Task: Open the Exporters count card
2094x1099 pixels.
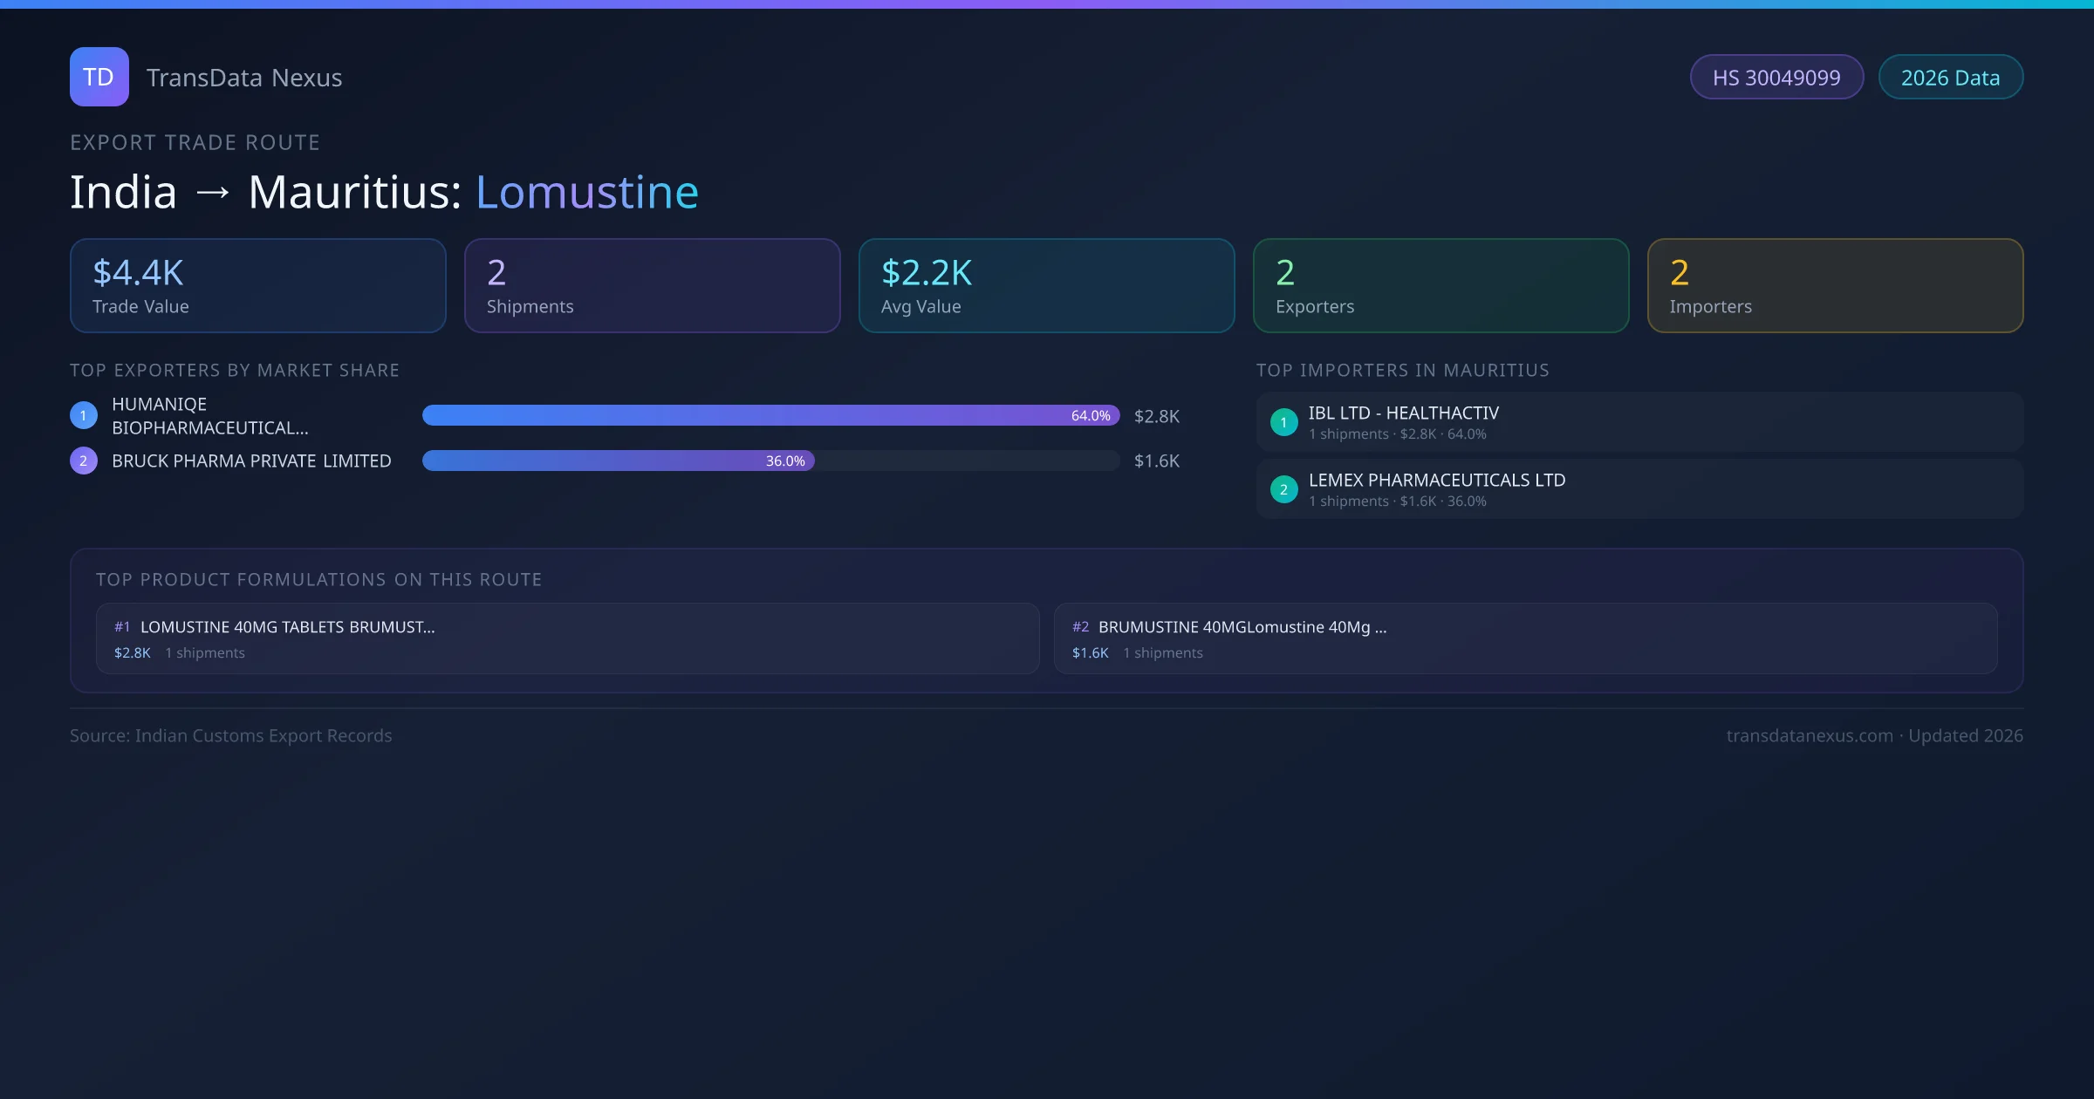Action: pos(1440,286)
